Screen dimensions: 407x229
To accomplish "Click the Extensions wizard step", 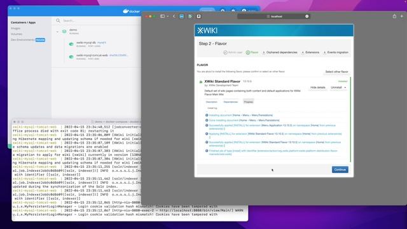I will [310, 52].
